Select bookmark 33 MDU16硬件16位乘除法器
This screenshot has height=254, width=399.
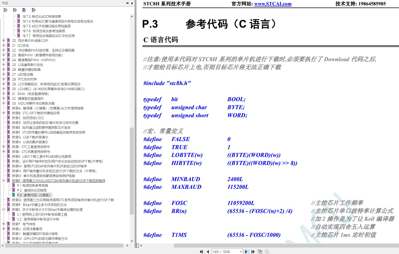33,103
